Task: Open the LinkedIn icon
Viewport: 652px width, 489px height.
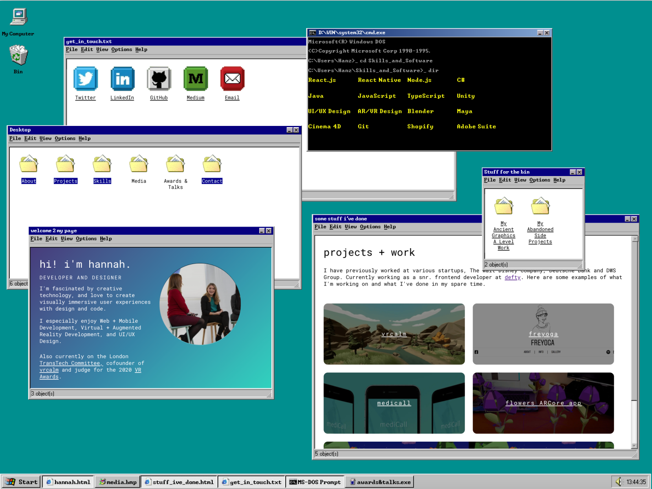Action: point(122,79)
